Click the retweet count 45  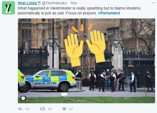[x=50, y=109]
